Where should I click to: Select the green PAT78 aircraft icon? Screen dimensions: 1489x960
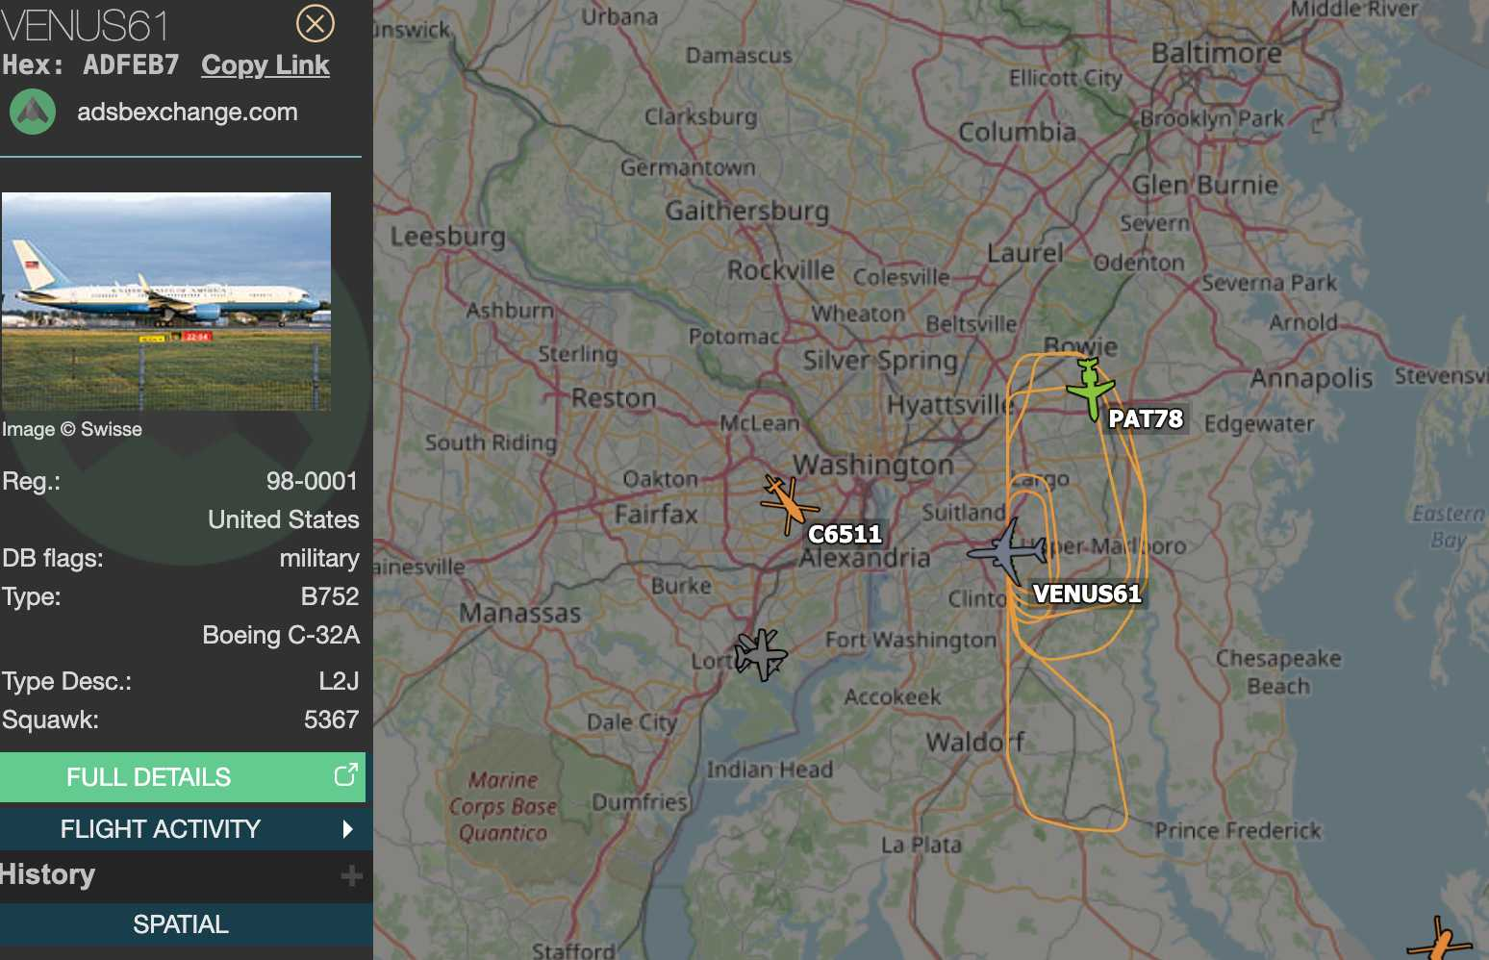point(1090,389)
